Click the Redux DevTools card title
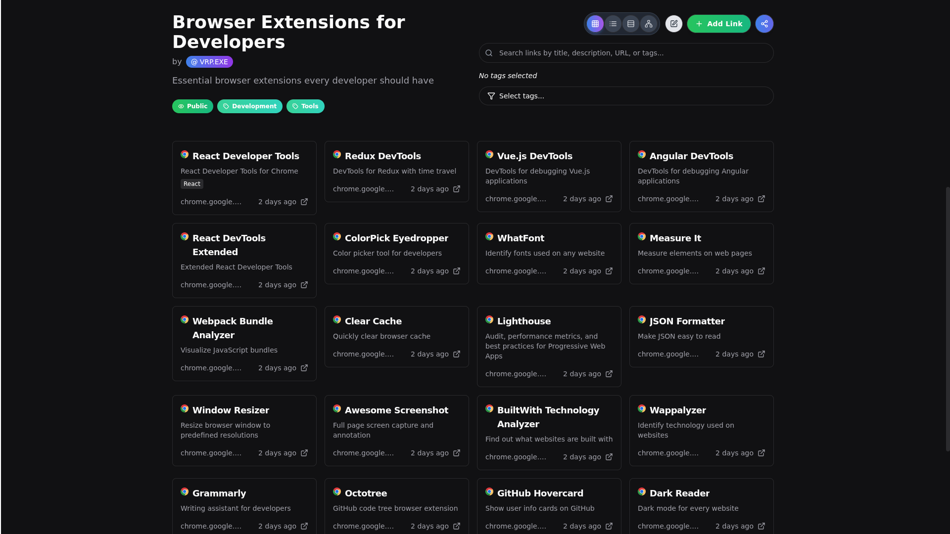 click(x=383, y=156)
